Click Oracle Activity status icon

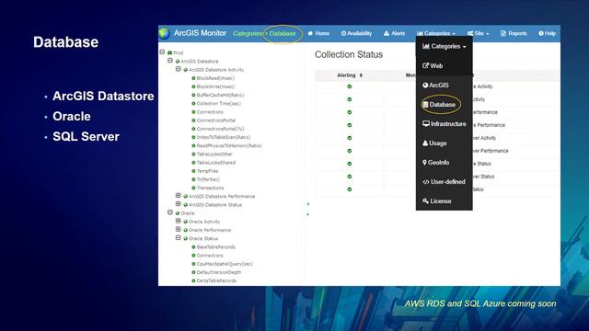tap(186, 222)
